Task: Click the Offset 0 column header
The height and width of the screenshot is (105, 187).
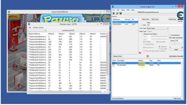Action: point(51,34)
